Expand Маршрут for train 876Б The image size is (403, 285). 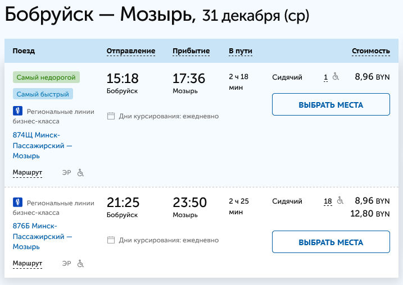(x=27, y=263)
